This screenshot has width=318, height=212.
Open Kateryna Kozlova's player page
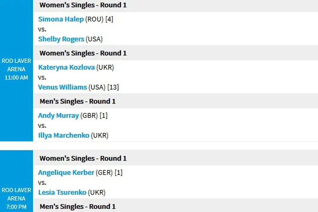(66, 67)
